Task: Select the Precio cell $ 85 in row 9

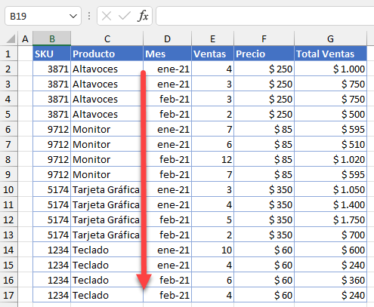Action: [x=264, y=174]
